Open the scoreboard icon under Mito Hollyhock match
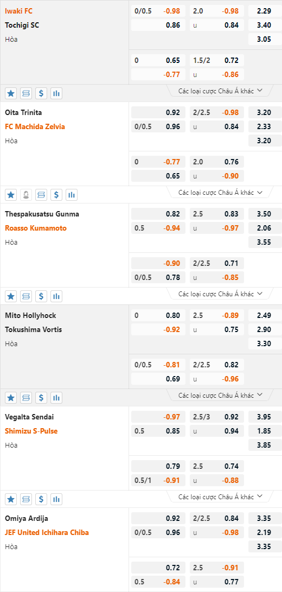The width and height of the screenshot is (282, 592). 26,398
